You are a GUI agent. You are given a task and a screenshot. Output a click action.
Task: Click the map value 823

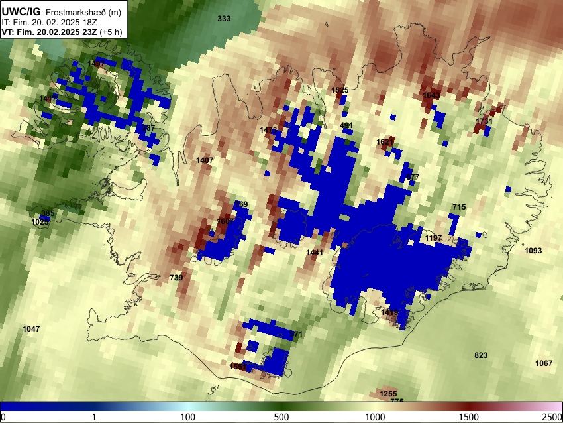[x=481, y=355]
